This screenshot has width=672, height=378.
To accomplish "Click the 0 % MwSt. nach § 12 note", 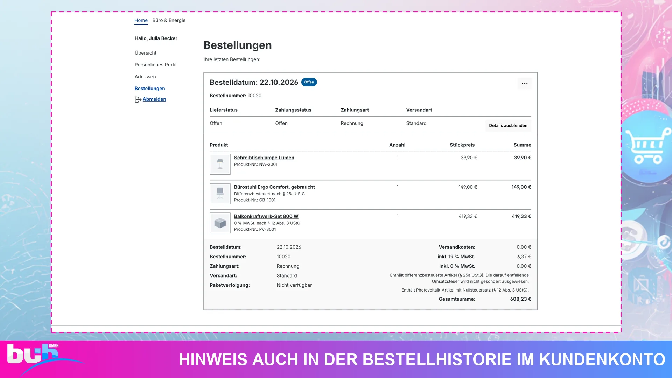I will click(x=267, y=223).
